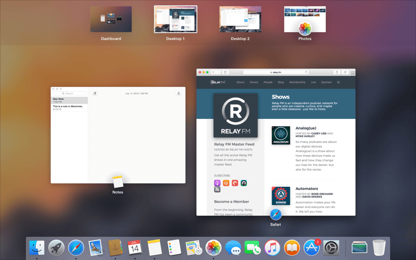Viewport: 416px width, 260px height.
Task: Open Contacts book icon in Dock
Action: click(x=115, y=247)
